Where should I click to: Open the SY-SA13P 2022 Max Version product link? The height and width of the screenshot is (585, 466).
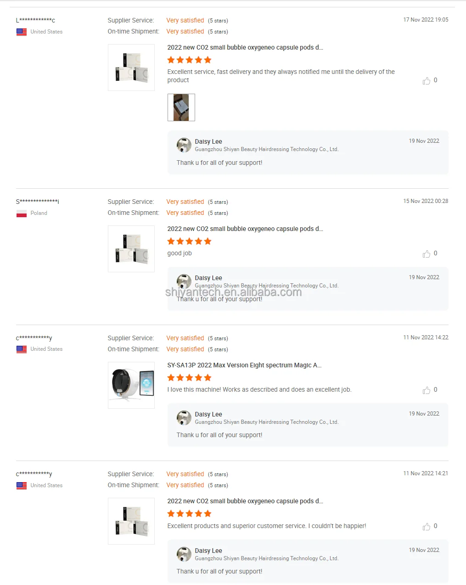point(244,366)
